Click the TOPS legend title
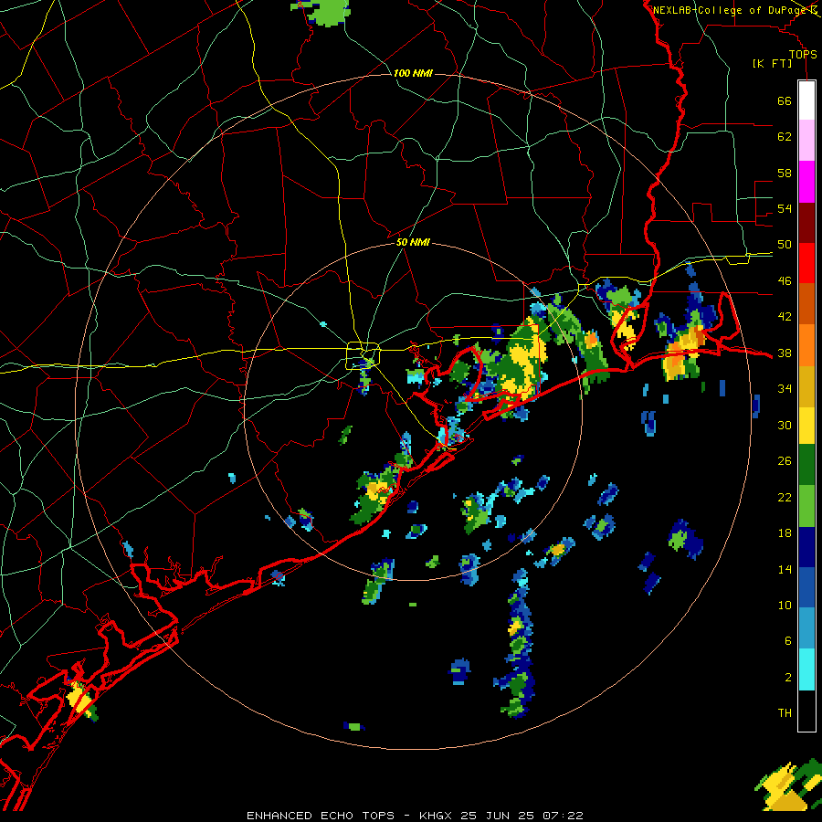Screen dimensions: 822x822 803,54
